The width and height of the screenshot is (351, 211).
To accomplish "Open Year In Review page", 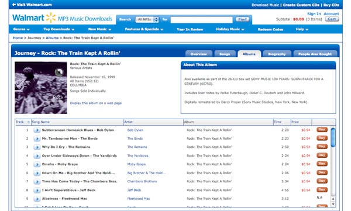I will coord(190,30).
